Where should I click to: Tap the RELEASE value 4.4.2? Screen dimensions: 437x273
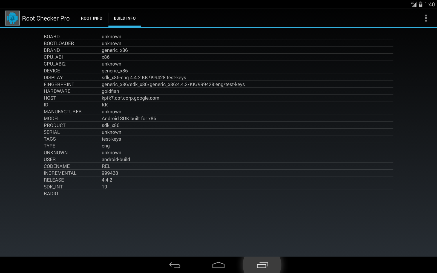tap(107, 180)
